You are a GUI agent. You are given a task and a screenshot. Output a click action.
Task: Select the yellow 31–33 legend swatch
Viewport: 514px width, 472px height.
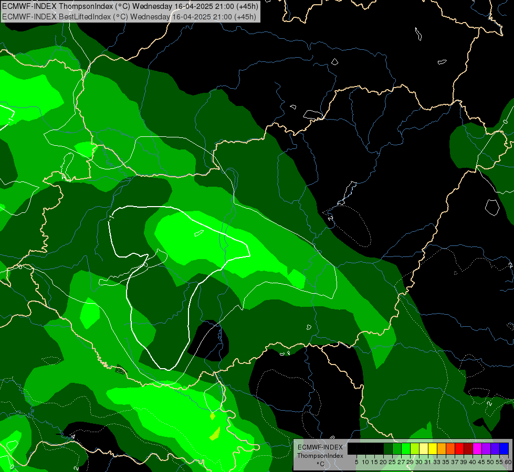[433, 448]
